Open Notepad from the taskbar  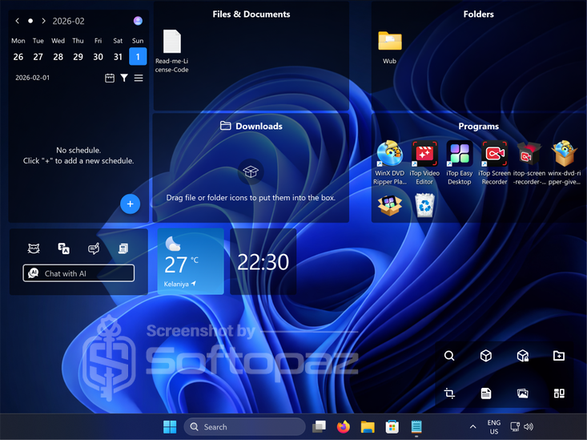[x=416, y=426]
